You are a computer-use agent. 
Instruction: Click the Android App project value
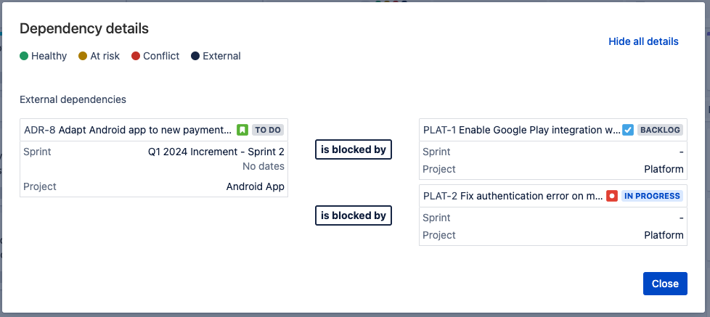click(x=256, y=186)
